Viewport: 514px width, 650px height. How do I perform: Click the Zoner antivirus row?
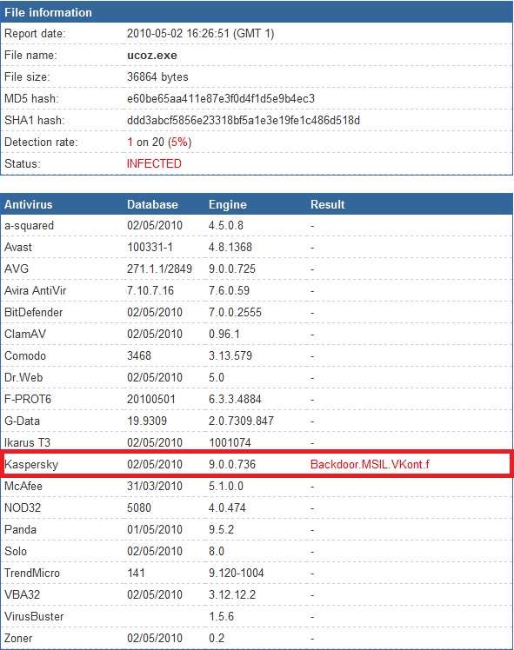pyautogui.click(x=257, y=638)
